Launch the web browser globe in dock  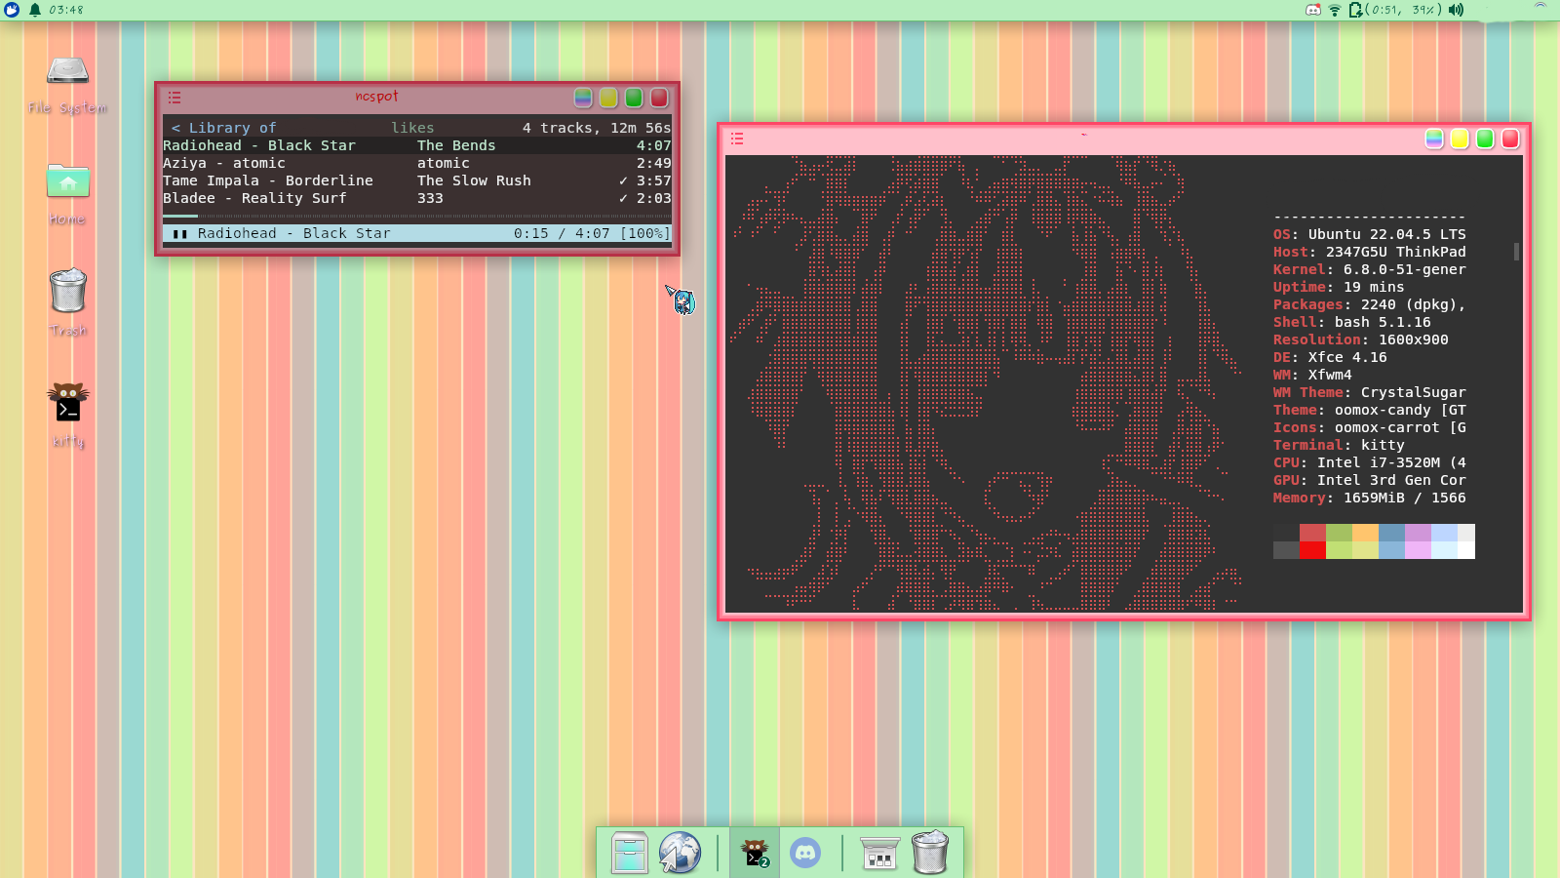click(680, 853)
